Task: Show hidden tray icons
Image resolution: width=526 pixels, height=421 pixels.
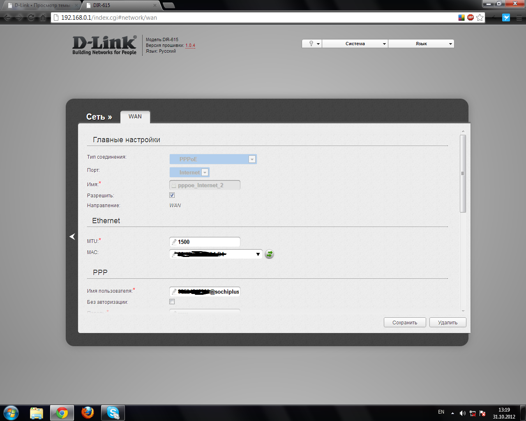Action: [x=452, y=413]
